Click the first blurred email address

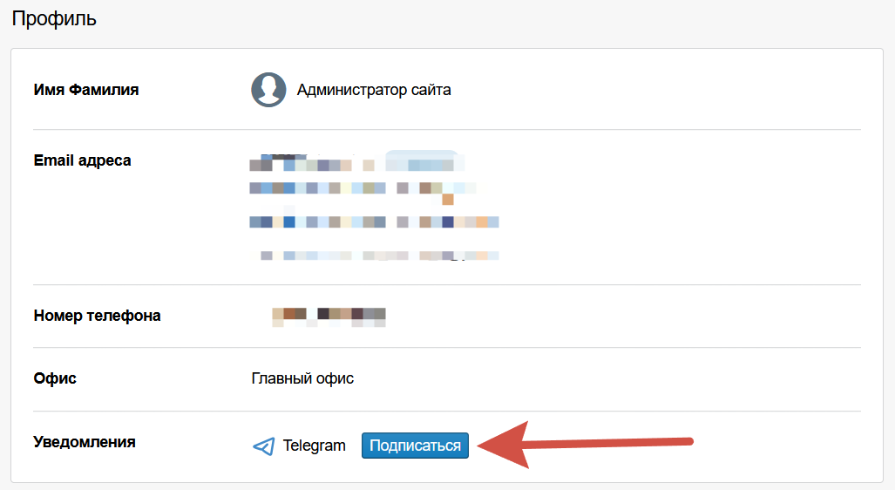click(357, 164)
